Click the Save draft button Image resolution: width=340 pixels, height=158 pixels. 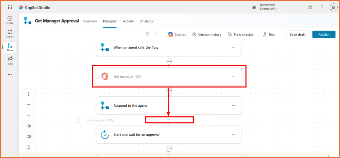point(297,34)
